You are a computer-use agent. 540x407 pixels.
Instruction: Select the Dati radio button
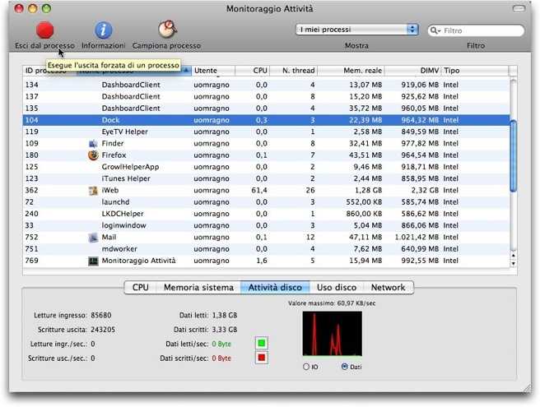tap(344, 367)
